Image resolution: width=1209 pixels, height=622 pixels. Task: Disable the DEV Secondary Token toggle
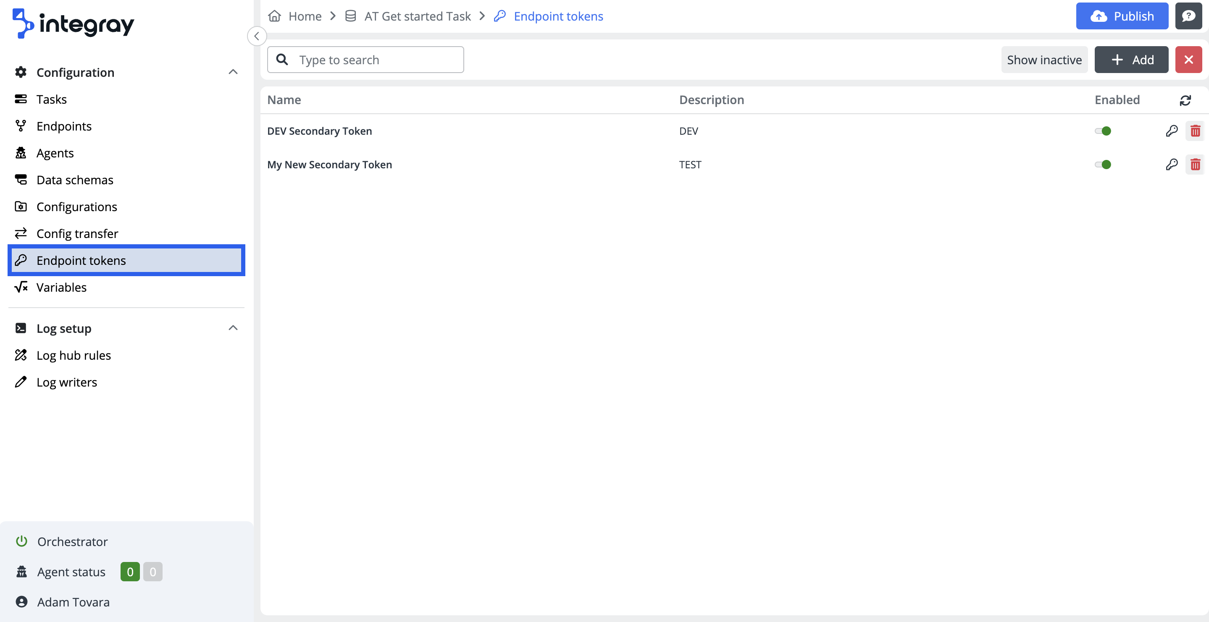1103,131
